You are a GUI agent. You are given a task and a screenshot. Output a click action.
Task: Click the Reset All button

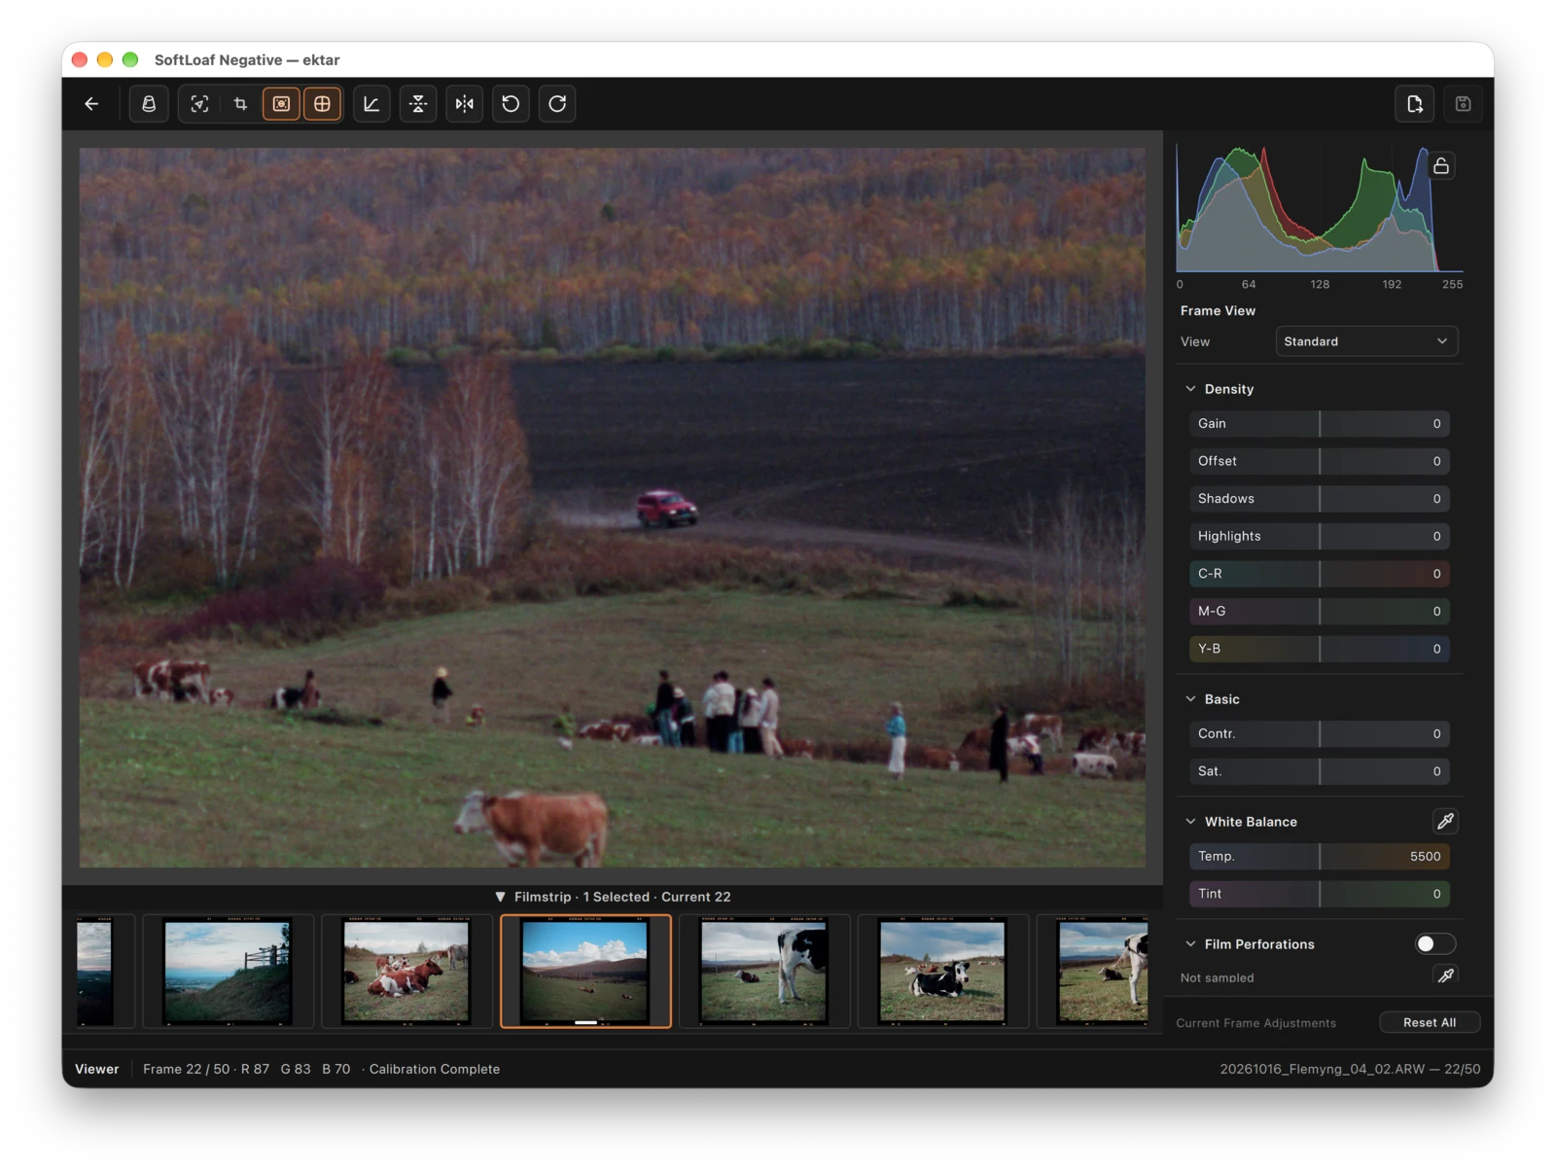point(1430,1023)
